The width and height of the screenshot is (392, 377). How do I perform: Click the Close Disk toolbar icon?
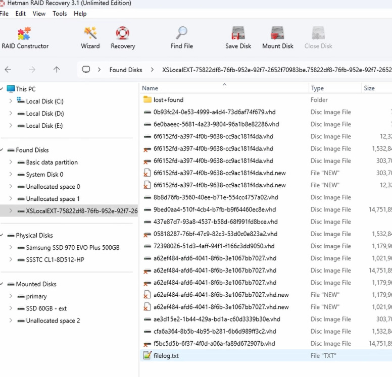pyautogui.click(x=318, y=33)
